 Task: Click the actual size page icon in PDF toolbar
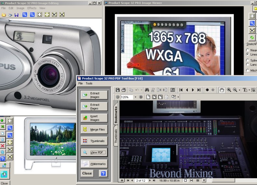point(148,97)
